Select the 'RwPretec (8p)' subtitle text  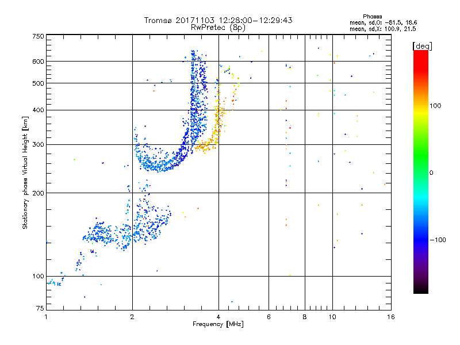click(x=218, y=28)
